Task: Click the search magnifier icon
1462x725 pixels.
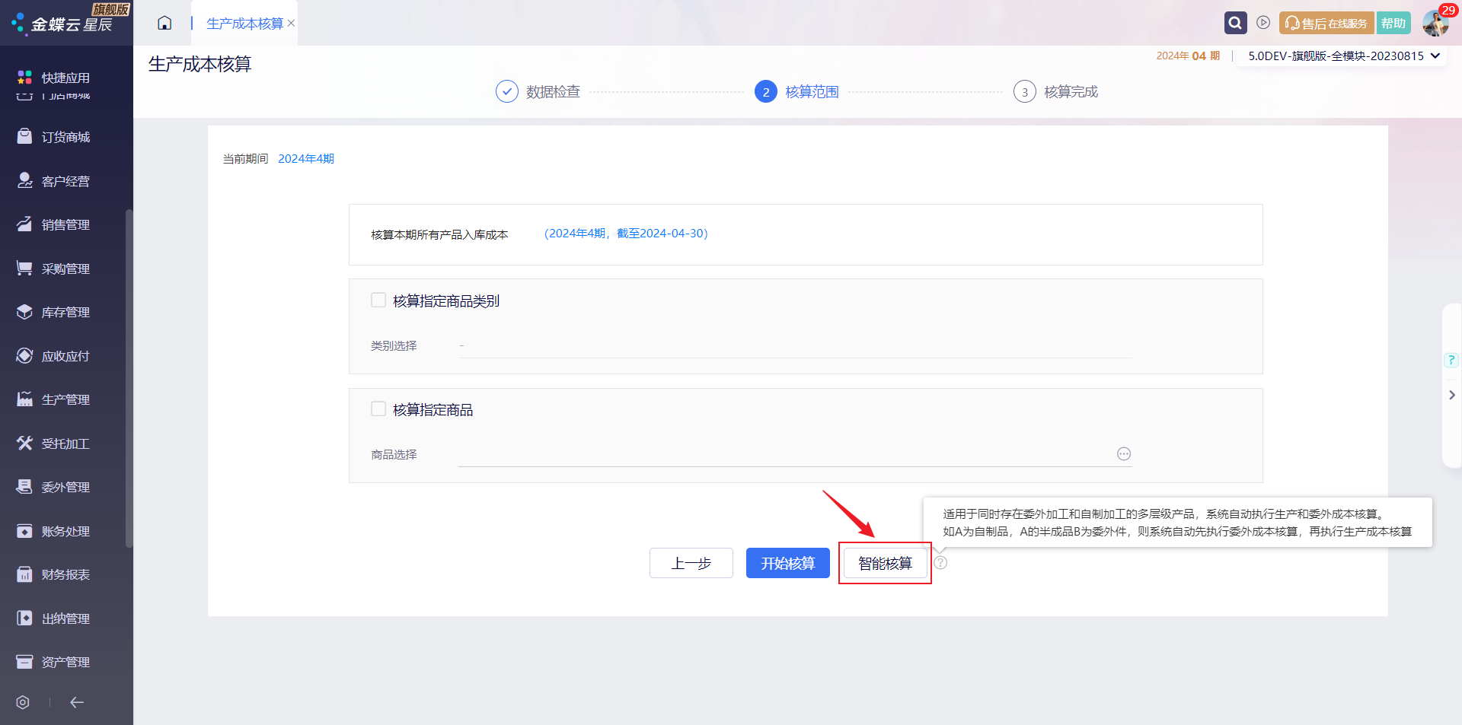Action: pos(1235,23)
